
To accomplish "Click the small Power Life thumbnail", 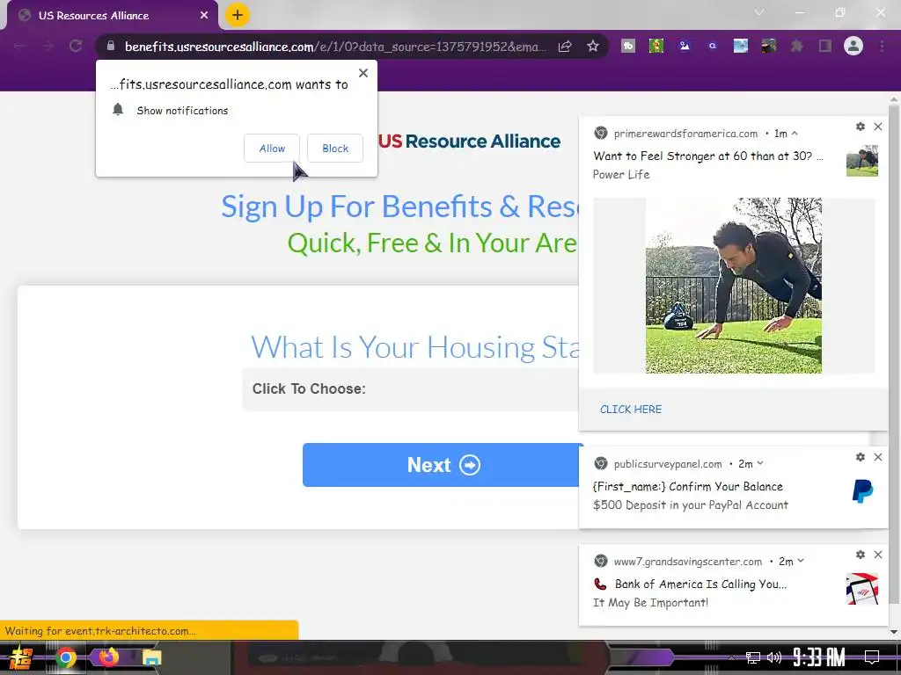I will [x=862, y=161].
